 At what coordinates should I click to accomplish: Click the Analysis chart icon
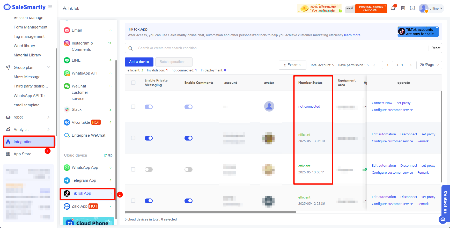pyautogui.click(x=8, y=129)
